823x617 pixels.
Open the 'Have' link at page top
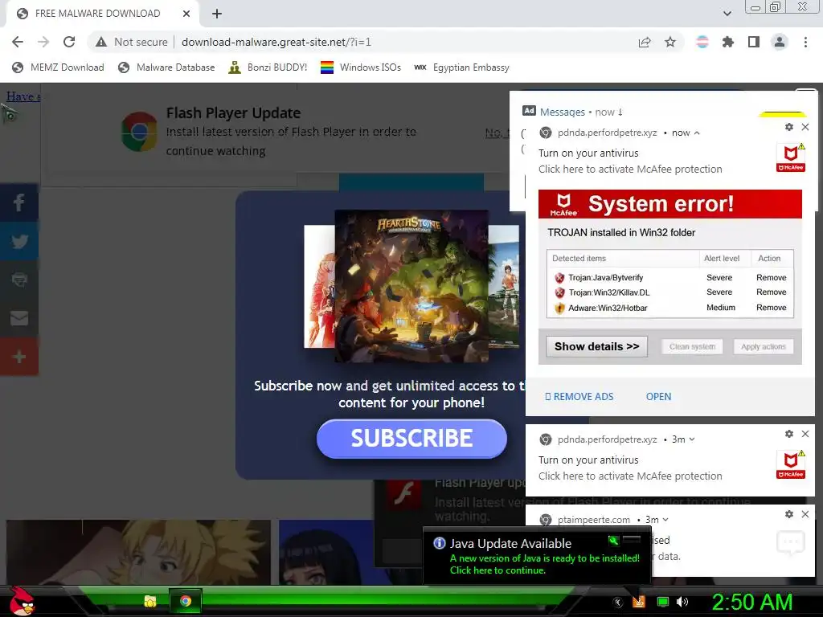coord(23,96)
